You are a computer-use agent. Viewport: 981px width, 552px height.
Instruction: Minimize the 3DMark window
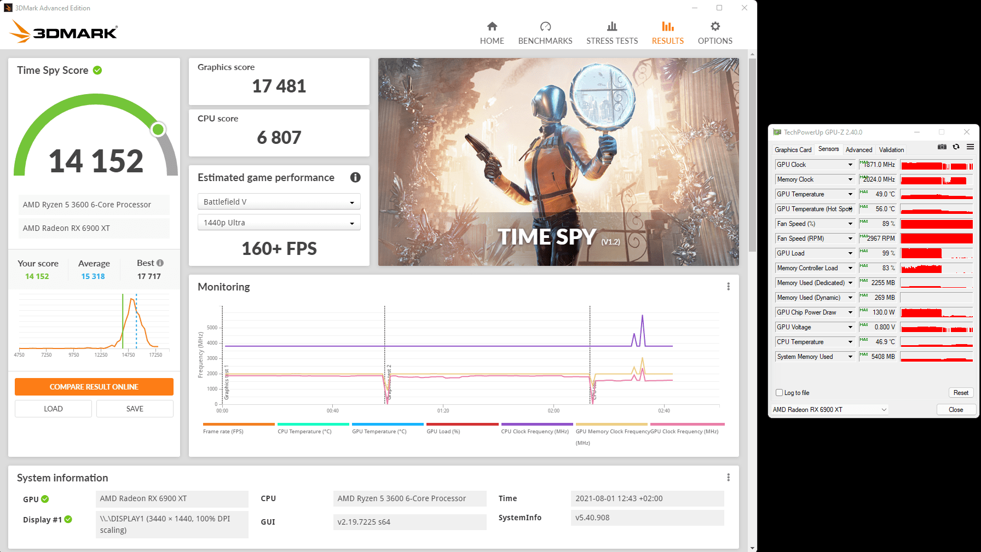[x=694, y=8]
